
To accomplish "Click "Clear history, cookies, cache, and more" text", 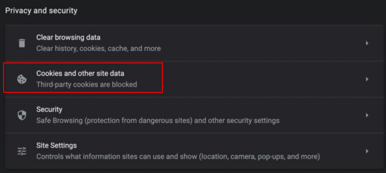I will tap(98, 48).
